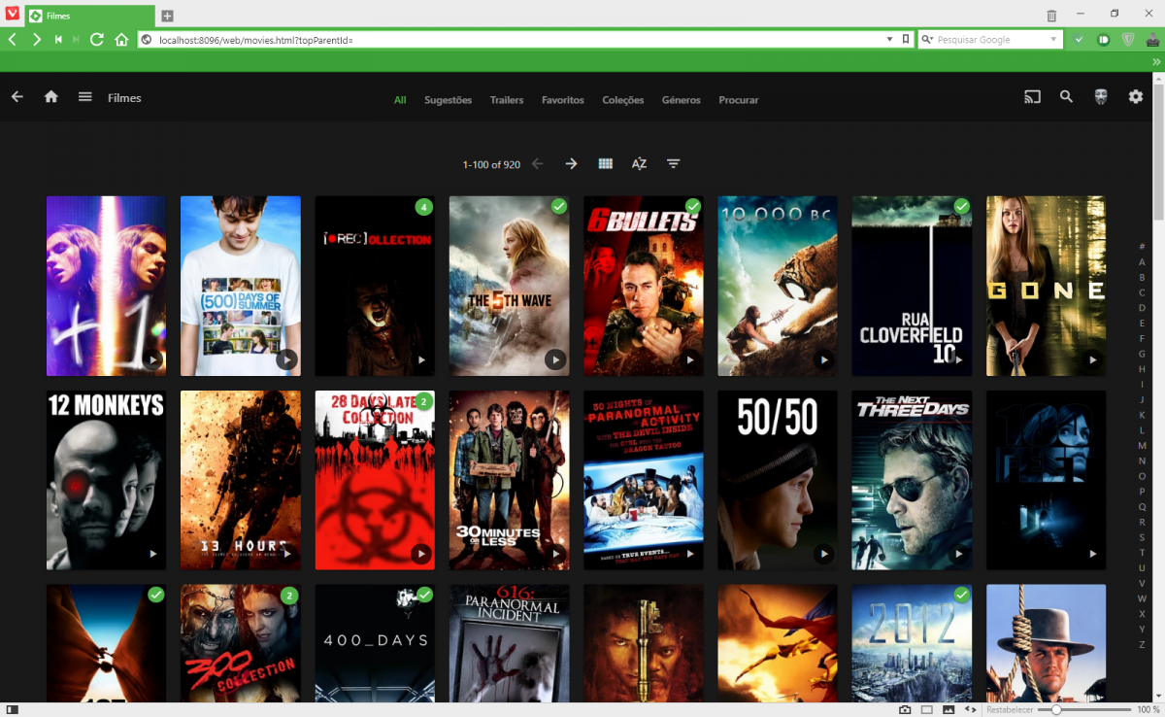The height and width of the screenshot is (717, 1165).
Task: Toggle watched check on 2012 poster
Action: [961, 595]
